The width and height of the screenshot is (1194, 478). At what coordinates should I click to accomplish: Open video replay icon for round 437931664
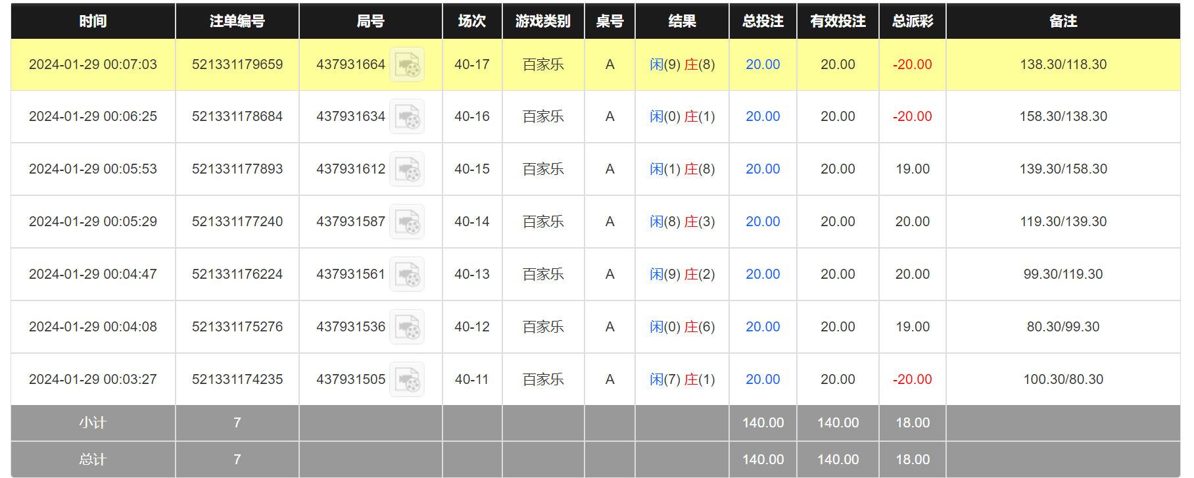pos(407,64)
